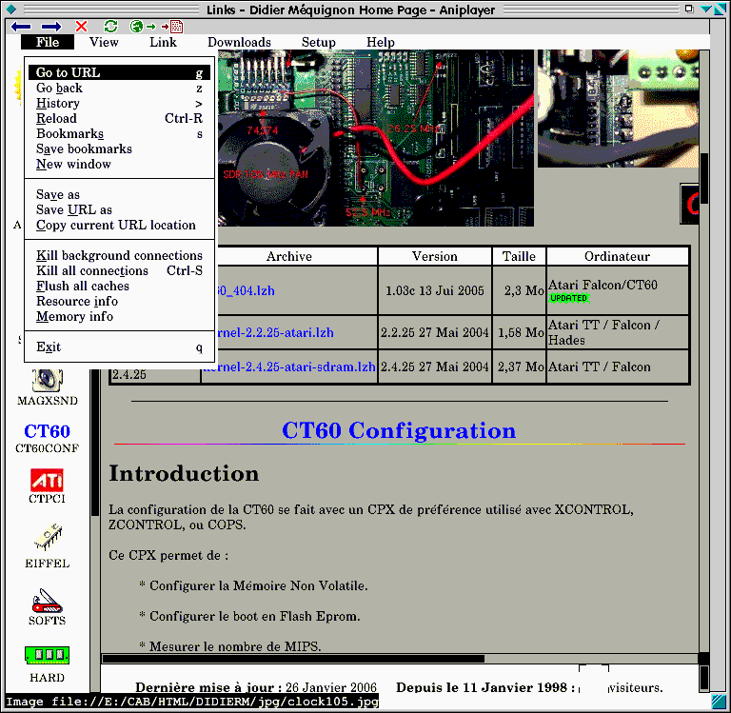The image size is (731, 713).
Task: Click the blue forward arrow icon
Action: pyautogui.click(x=50, y=27)
